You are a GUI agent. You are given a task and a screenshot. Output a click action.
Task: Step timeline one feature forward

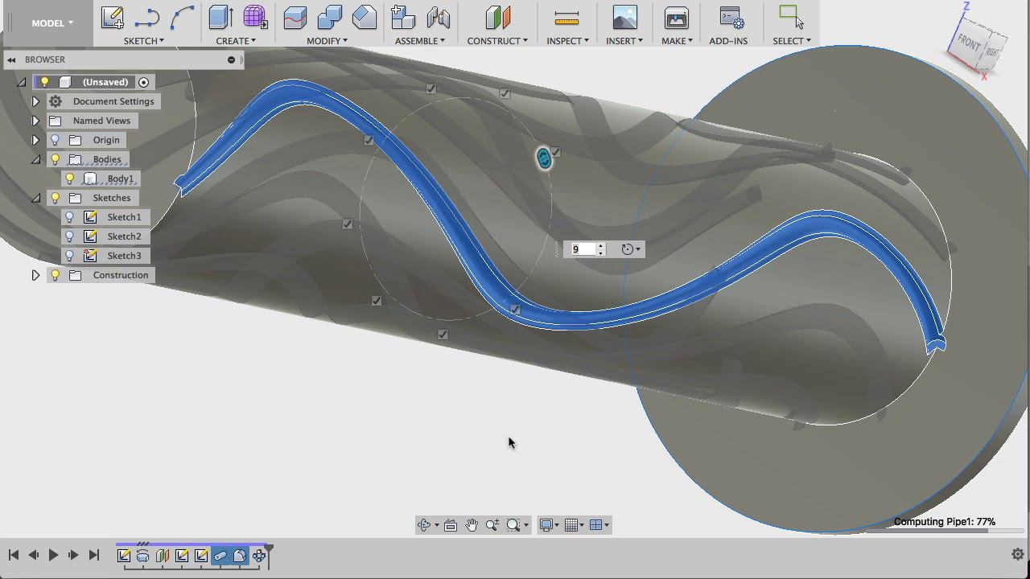72,555
